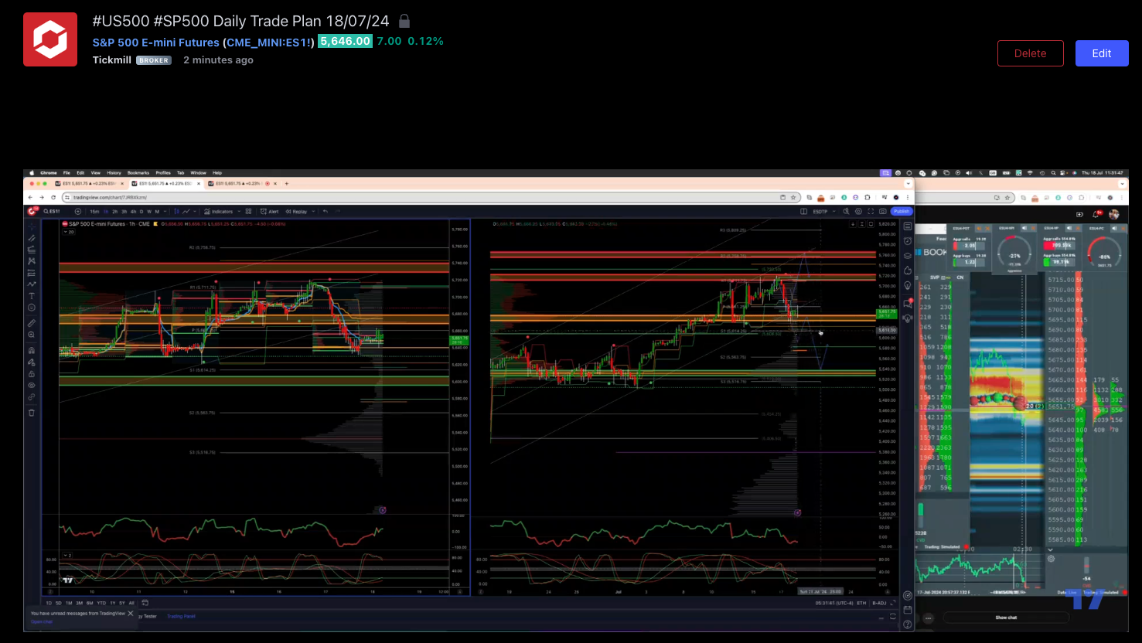The width and height of the screenshot is (1142, 643).
Task: Click the blue Publish button
Action: coord(902,211)
